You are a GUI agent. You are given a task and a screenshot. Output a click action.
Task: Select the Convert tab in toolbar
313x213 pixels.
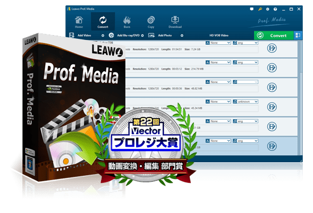point(103,22)
